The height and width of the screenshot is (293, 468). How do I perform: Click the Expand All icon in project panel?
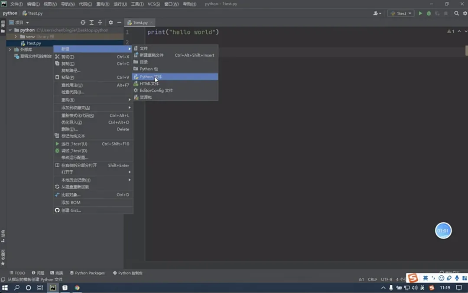pyautogui.click(x=91, y=22)
